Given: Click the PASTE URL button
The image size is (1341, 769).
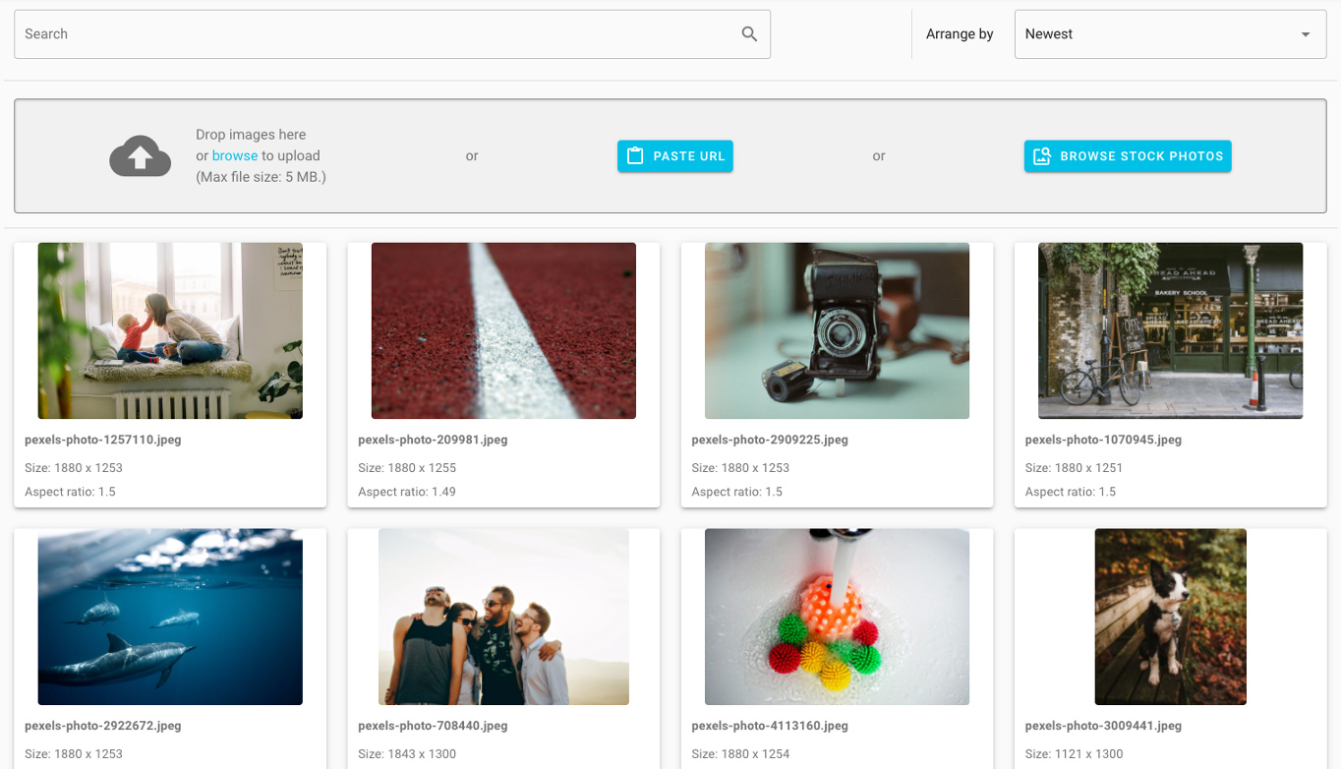Looking at the screenshot, I should pyautogui.click(x=674, y=155).
